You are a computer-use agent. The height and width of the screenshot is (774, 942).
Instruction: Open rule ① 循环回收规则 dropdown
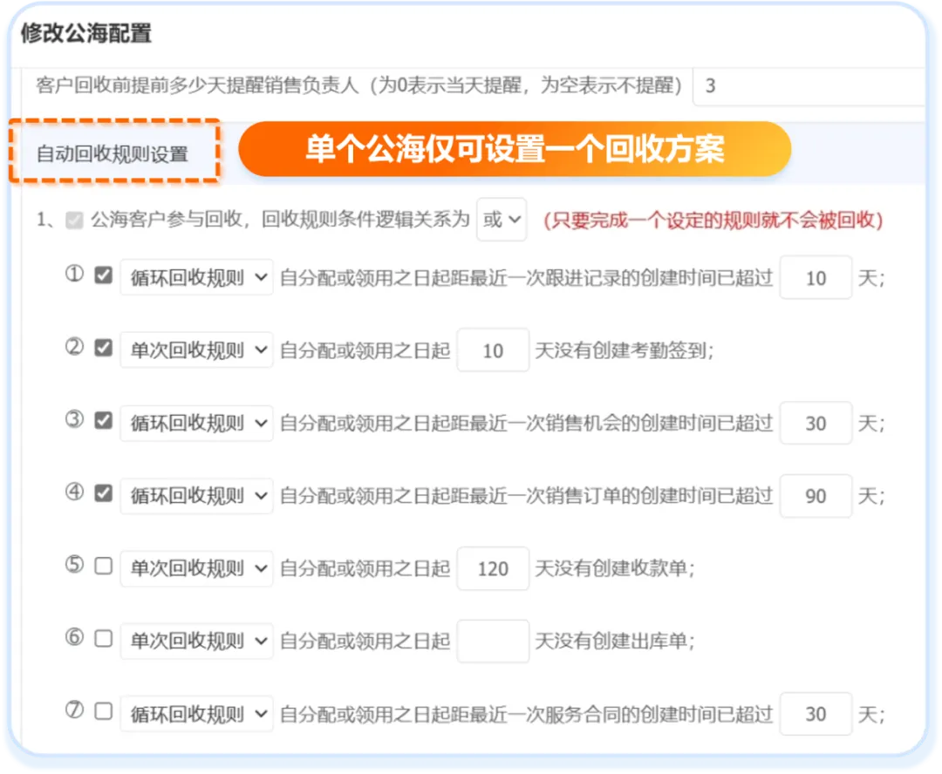tap(196, 278)
